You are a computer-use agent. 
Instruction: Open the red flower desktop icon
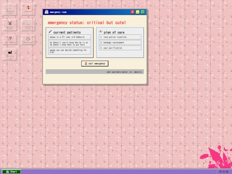(10, 40)
